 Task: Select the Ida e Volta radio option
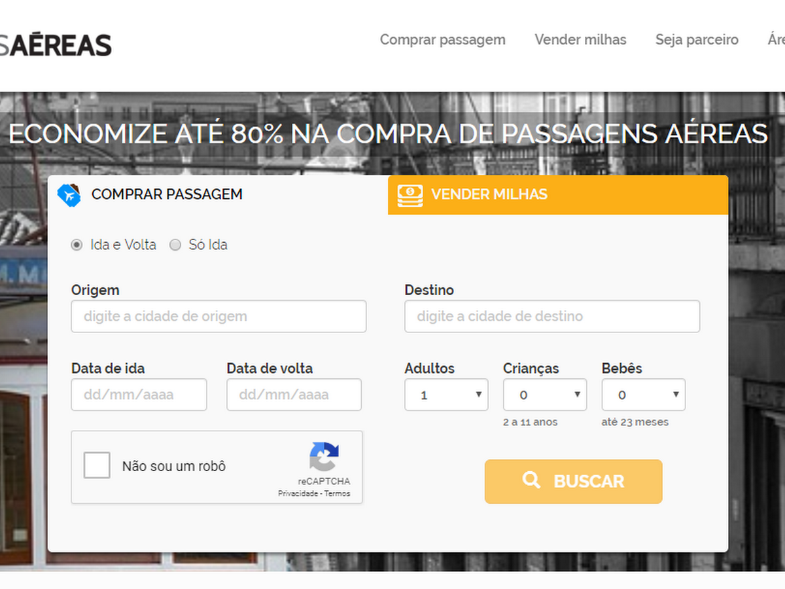click(x=77, y=245)
